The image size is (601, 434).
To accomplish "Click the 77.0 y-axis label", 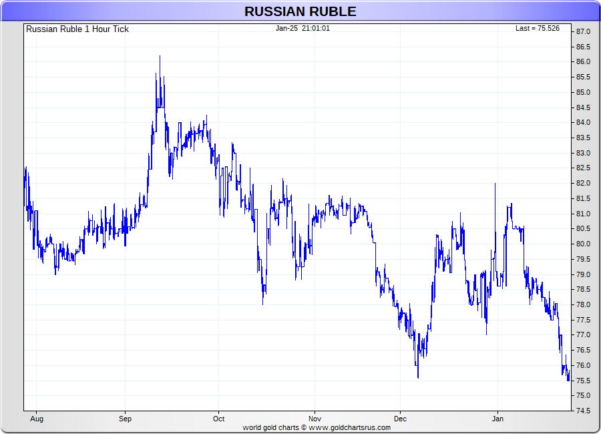I will click(x=584, y=335).
